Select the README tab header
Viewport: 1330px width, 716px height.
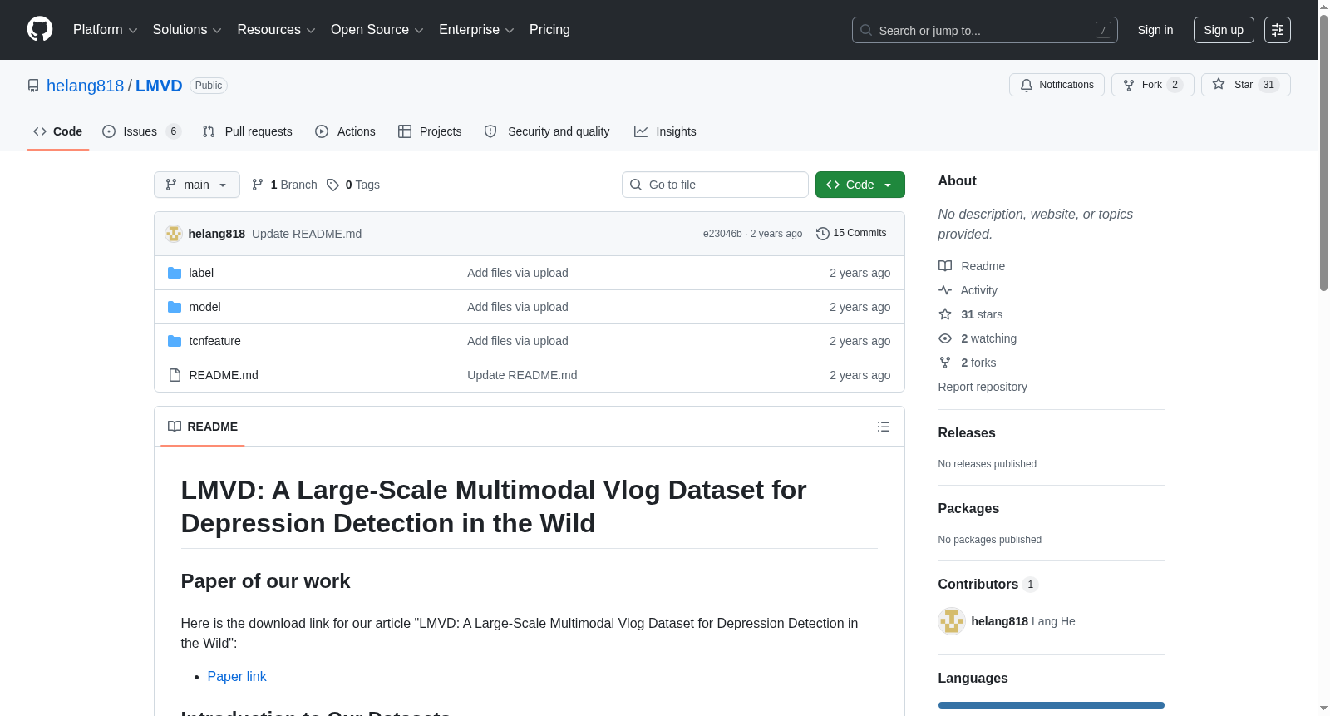pyautogui.click(x=203, y=427)
